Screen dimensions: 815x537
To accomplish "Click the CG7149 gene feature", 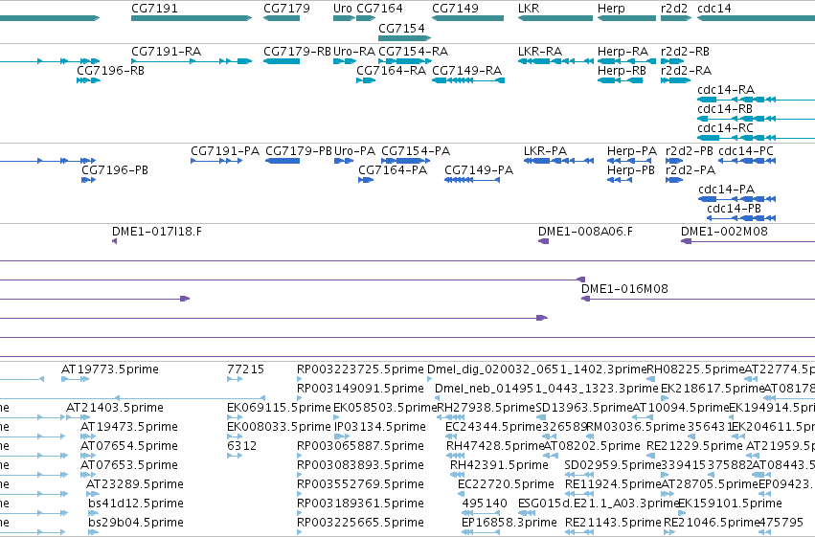I will tap(467, 18).
